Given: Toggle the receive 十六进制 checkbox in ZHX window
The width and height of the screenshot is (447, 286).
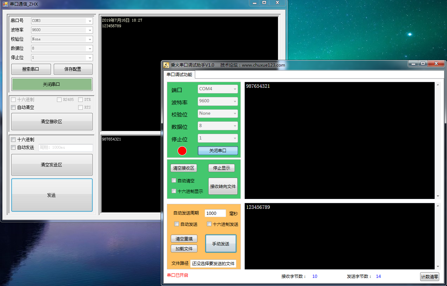Looking at the screenshot, I should (13, 99).
